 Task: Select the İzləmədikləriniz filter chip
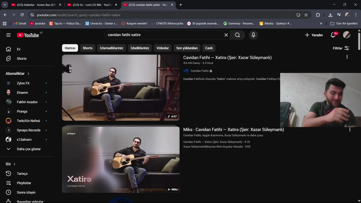pos(111,48)
